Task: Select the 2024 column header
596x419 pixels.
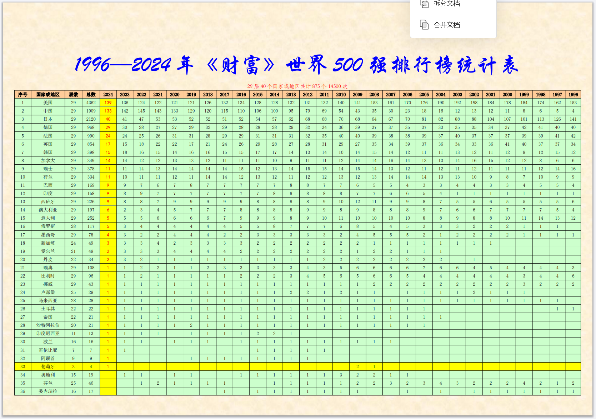Action: click(x=108, y=95)
